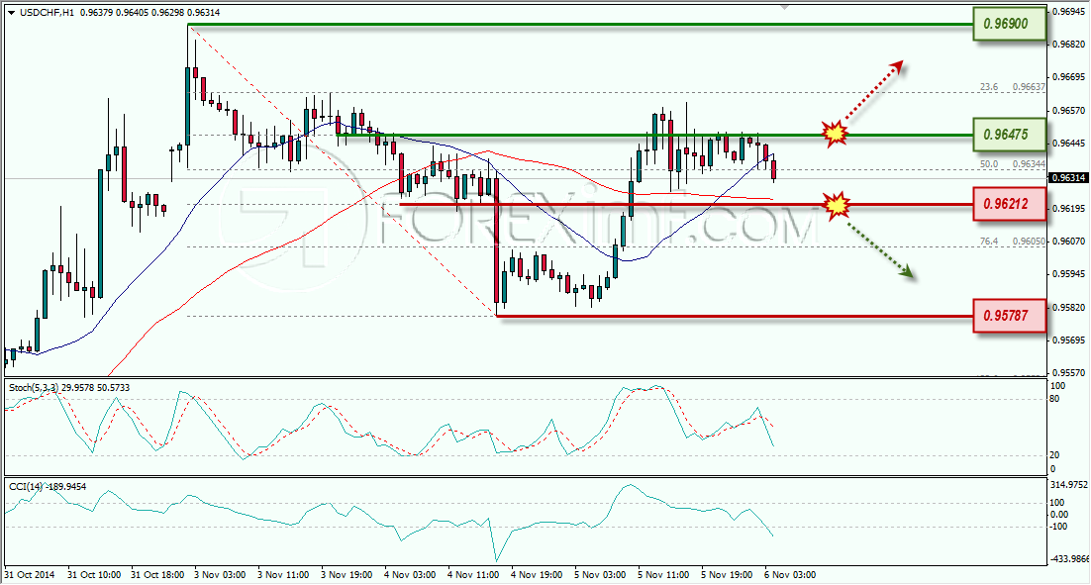Click price axis value 0.96945

pos(1069,12)
